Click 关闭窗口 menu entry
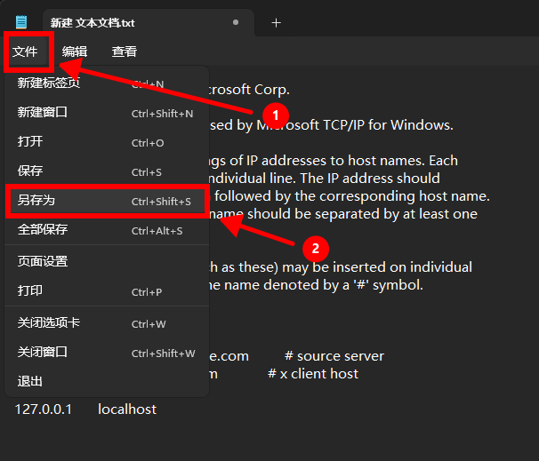This screenshot has width=539, height=461. [x=43, y=353]
